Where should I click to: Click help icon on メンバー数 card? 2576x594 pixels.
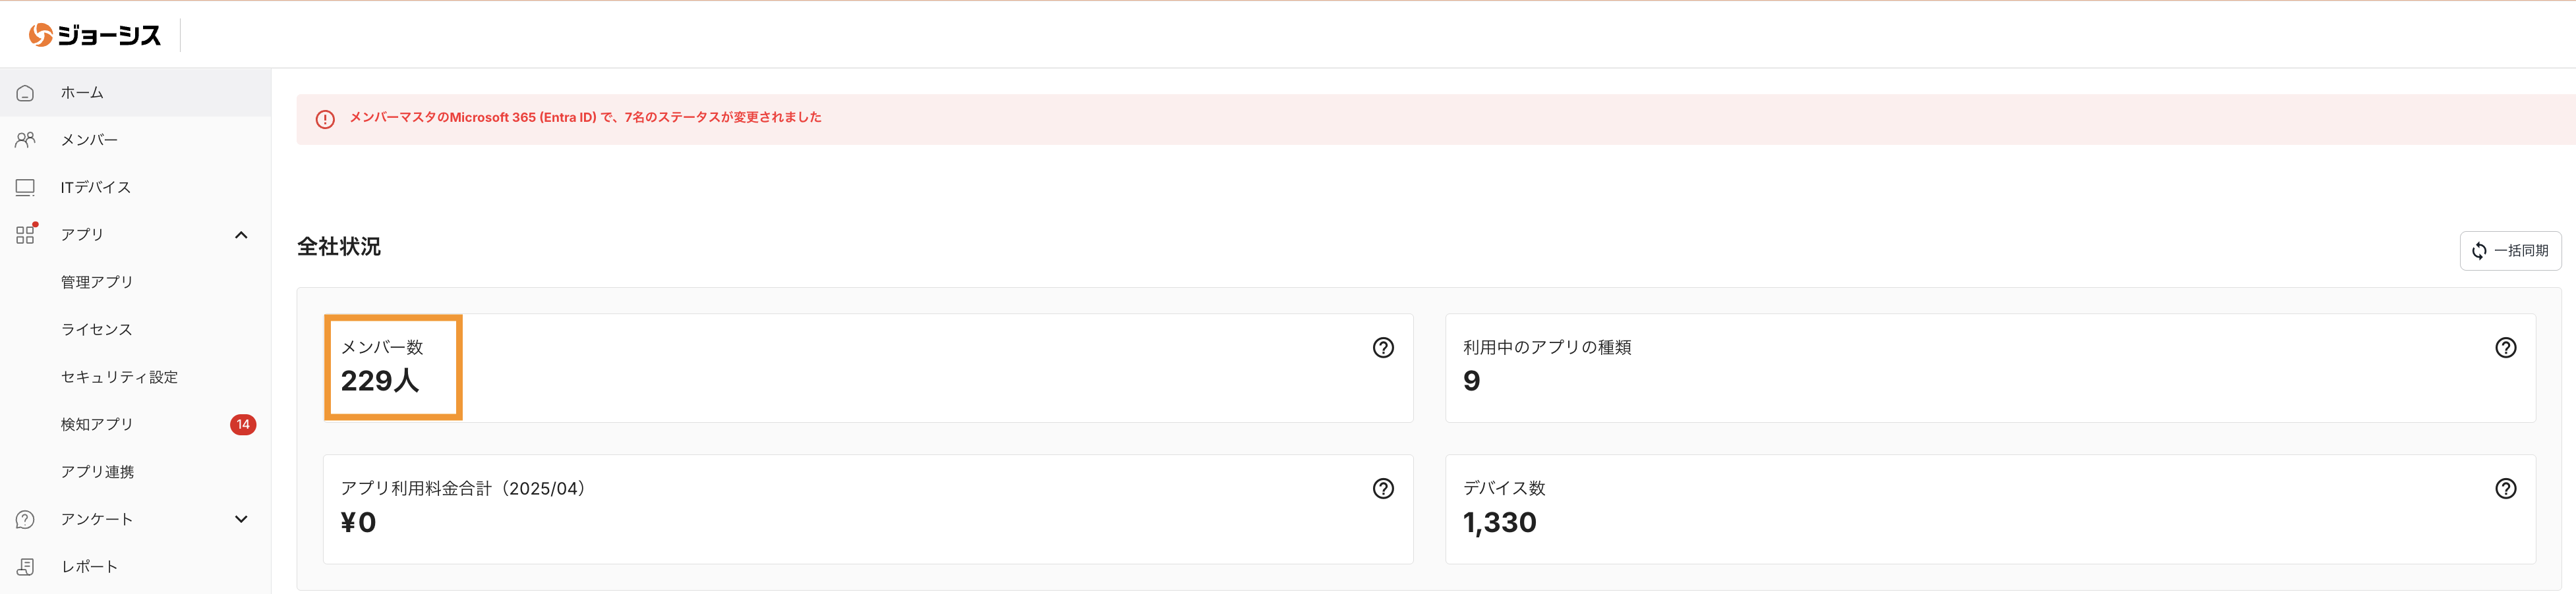point(1382,348)
